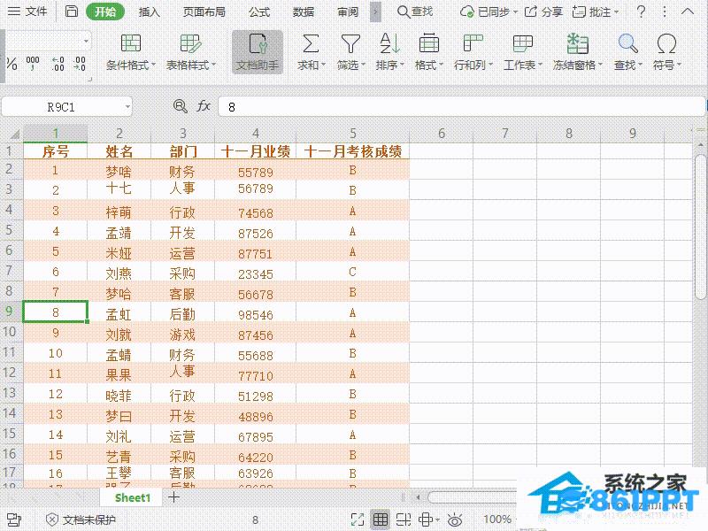The height and width of the screenshot is (531, 708).
Task: Click the select-all corner triangle
Action: point(14,134)
